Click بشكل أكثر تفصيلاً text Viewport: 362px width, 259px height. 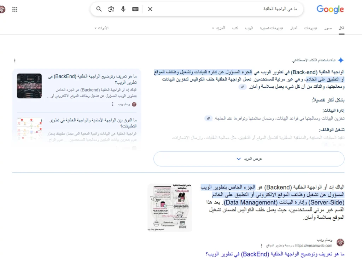point(328,100)
